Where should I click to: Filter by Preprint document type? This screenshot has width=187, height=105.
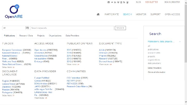103,55
